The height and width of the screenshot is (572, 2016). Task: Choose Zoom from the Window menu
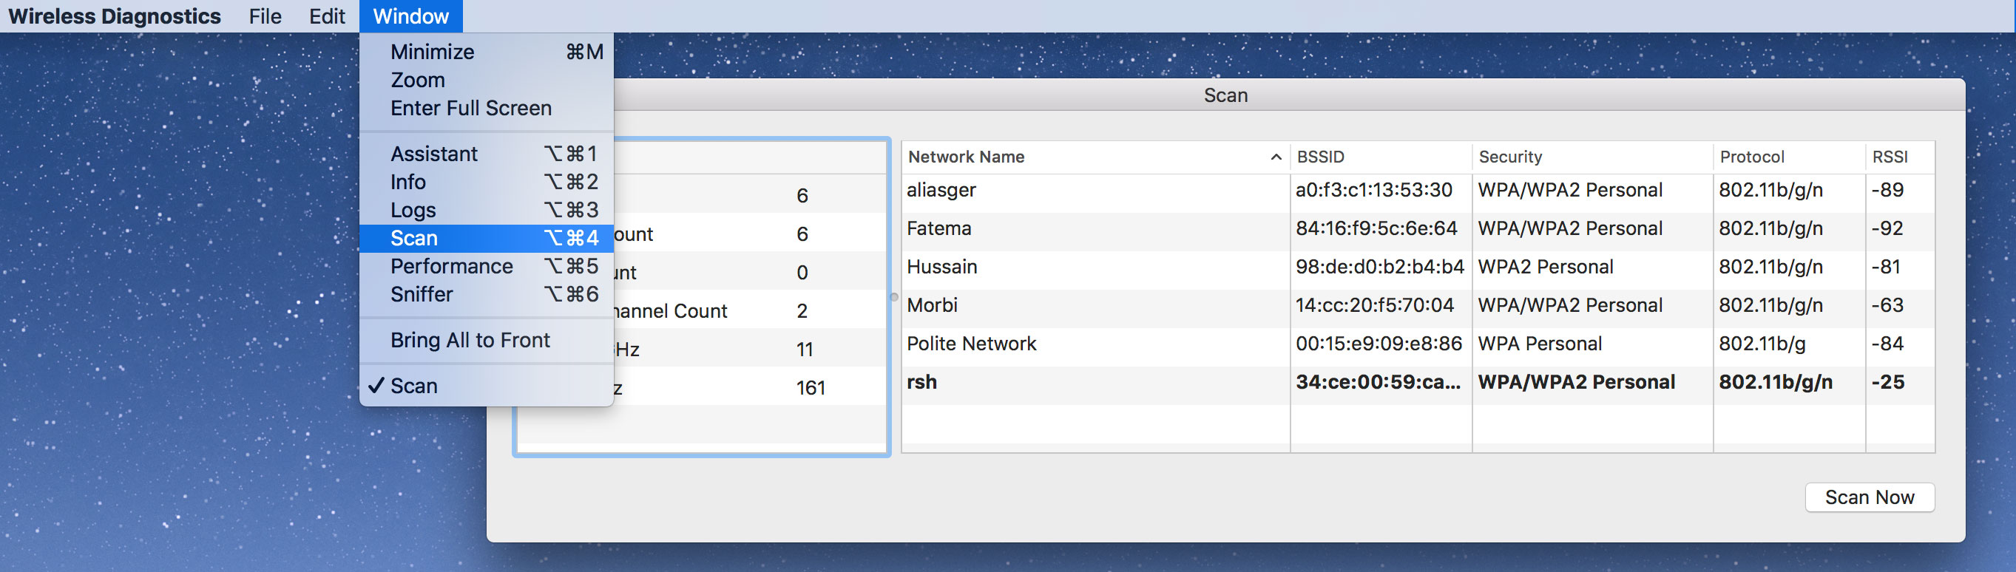[x=486, y=80]
